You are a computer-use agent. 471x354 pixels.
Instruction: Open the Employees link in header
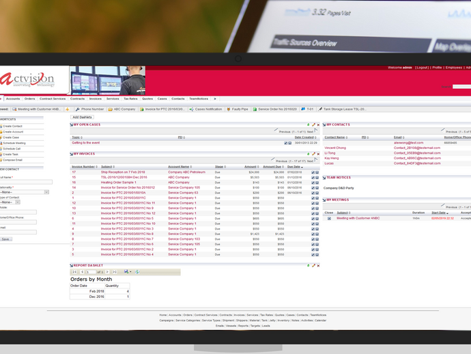click(x=453, y=68)
